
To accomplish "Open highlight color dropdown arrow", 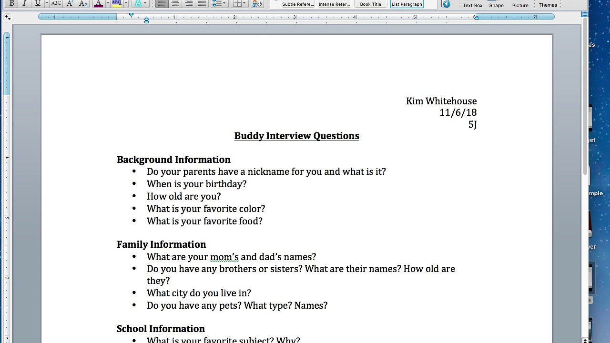I will click(x=126, y=3).
